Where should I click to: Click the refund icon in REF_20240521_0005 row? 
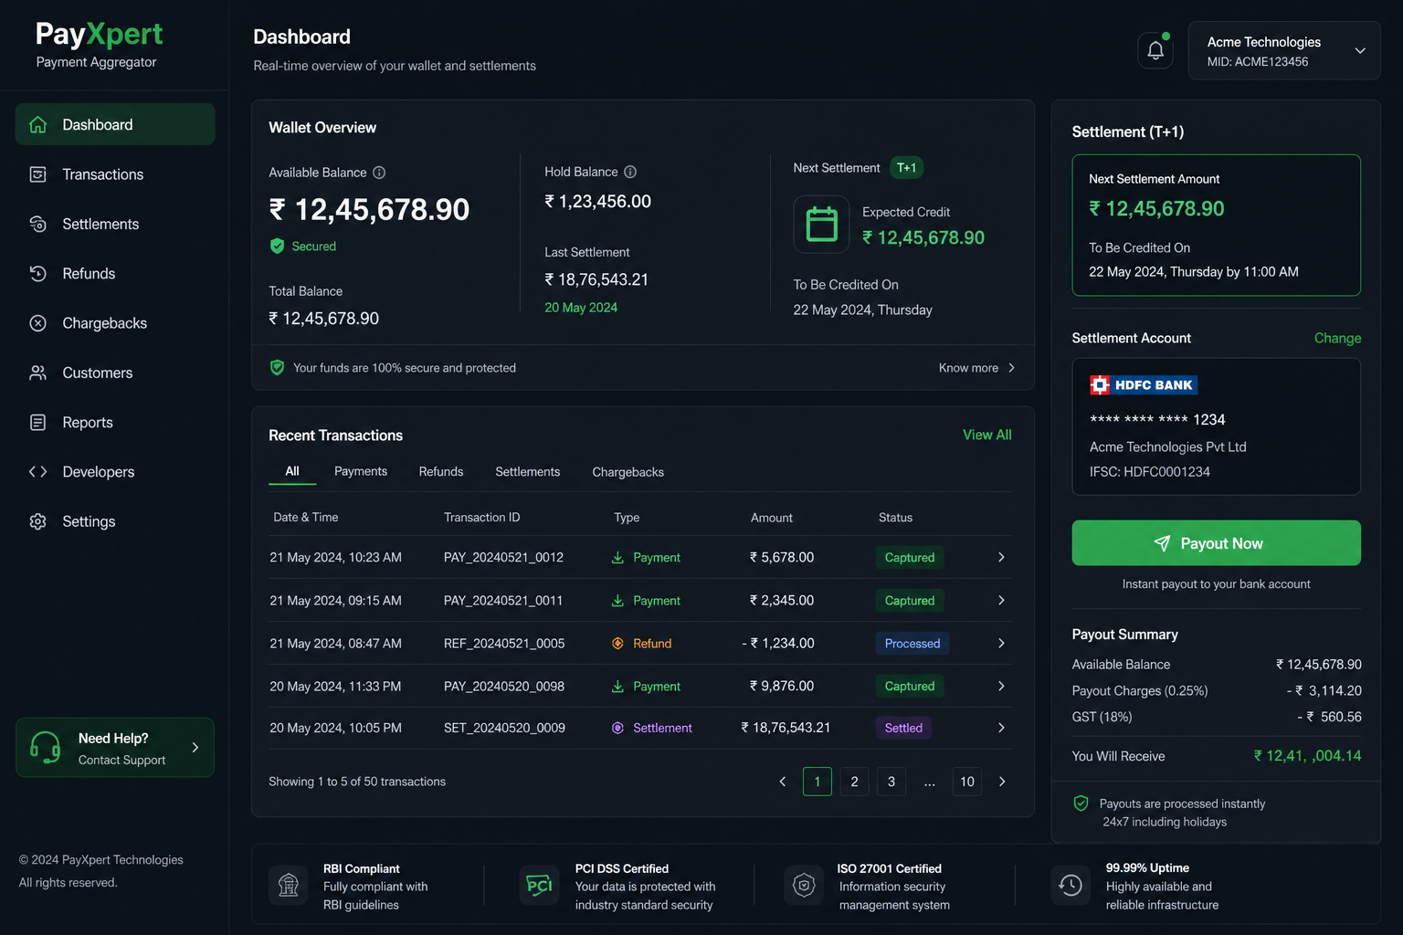(617, 644)
